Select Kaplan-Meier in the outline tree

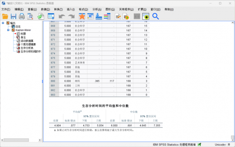tap(23, 30)
